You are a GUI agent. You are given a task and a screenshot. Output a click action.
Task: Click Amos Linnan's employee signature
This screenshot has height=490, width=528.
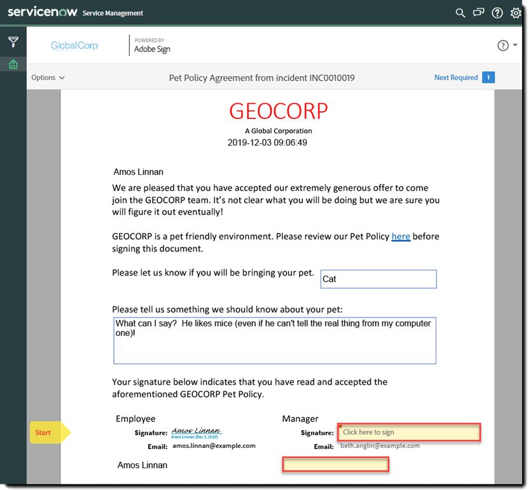tap(197, 433)
